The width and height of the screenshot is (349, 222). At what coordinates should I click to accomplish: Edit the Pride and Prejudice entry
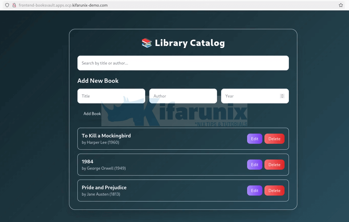pyautogui.click(x=254, y=191)
